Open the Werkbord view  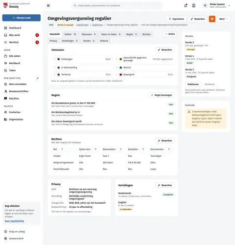click(22, 63)
